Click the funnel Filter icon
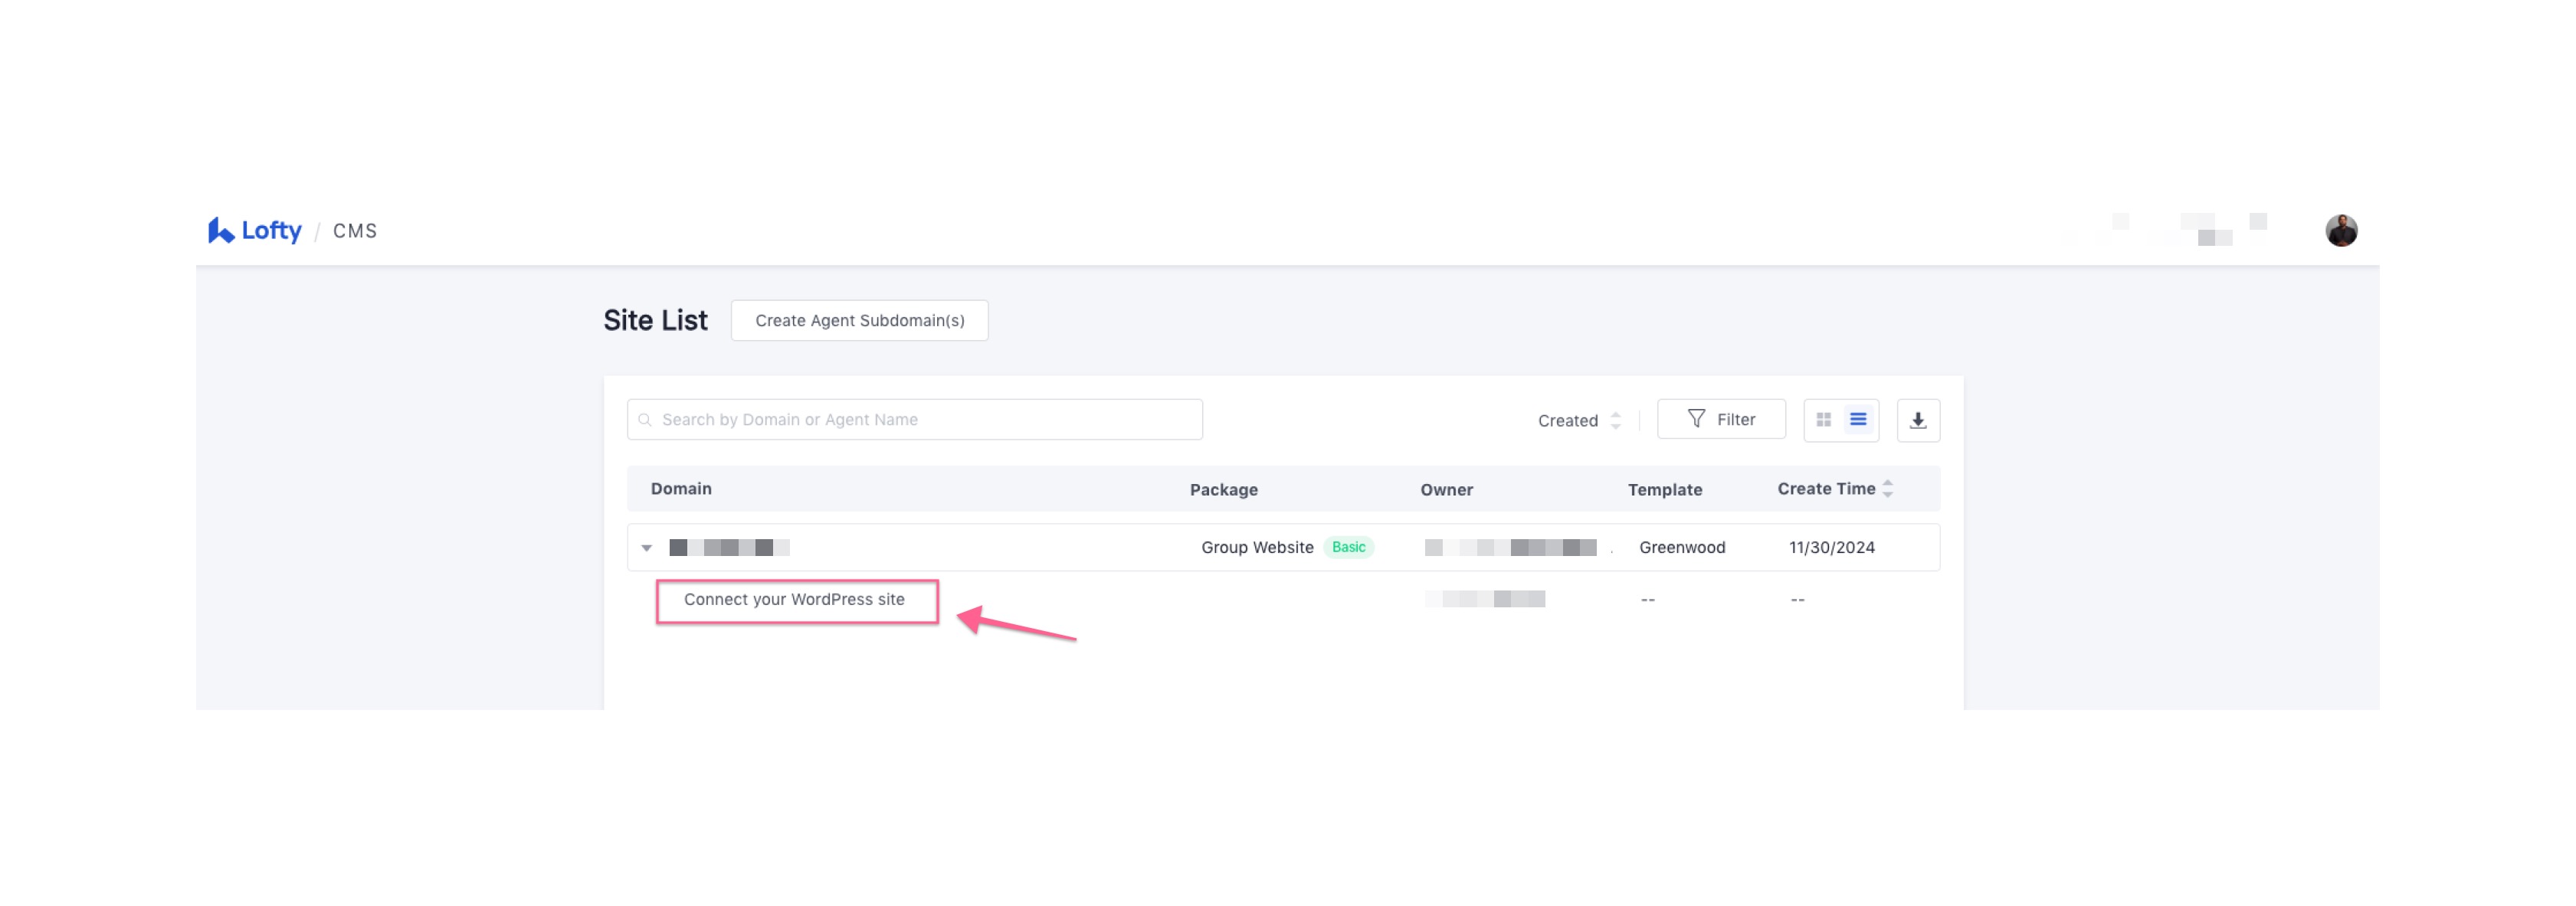The width and height of the screenshot is (2576, 906). pos(1696,419)
